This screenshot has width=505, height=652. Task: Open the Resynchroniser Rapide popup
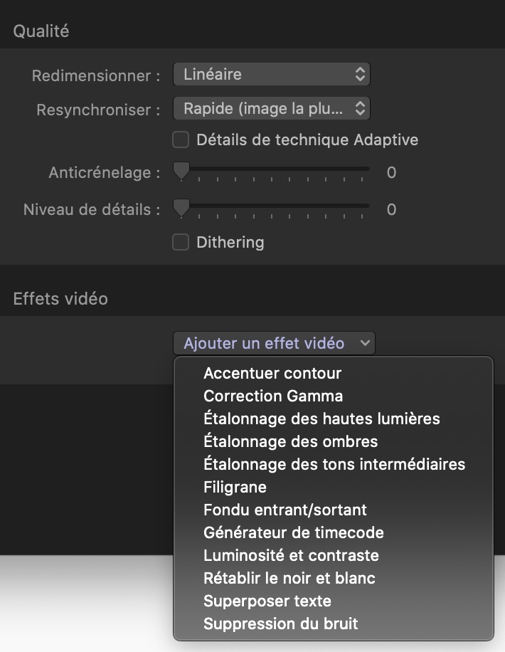pos(272,108)
